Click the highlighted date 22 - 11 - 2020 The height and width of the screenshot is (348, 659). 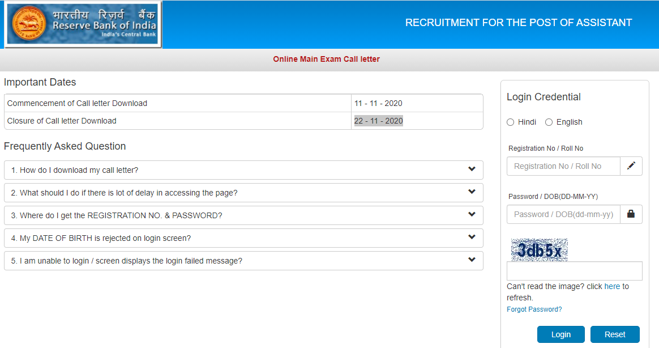(x=378, y=121)
